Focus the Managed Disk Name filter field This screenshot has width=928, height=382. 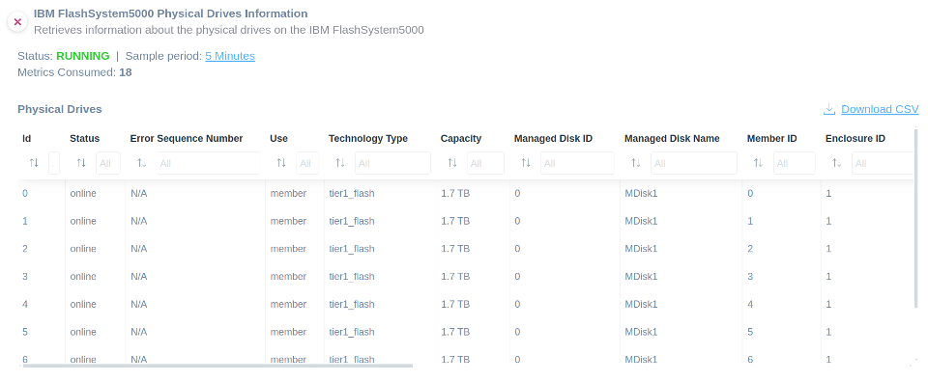click(x=694, y=163)
